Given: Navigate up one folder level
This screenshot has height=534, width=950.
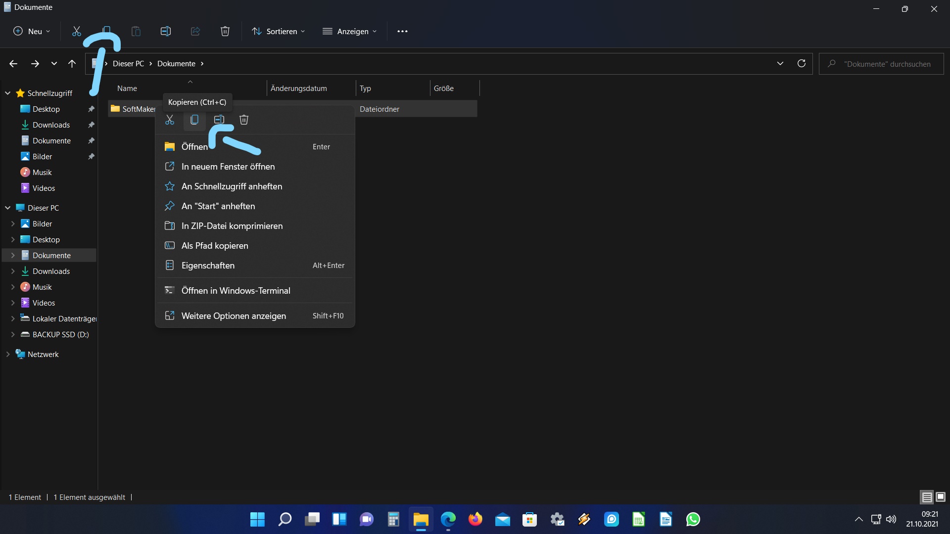Looking at the screenshot, I should pos(72,63).
